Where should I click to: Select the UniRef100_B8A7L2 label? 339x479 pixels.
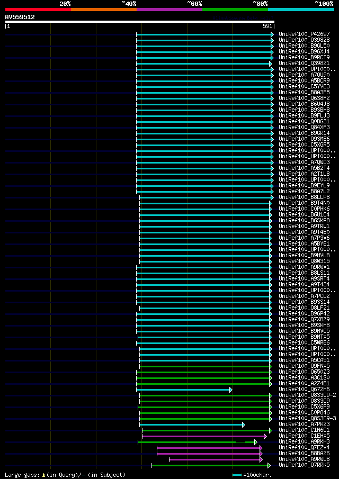[x=304, y=191]
